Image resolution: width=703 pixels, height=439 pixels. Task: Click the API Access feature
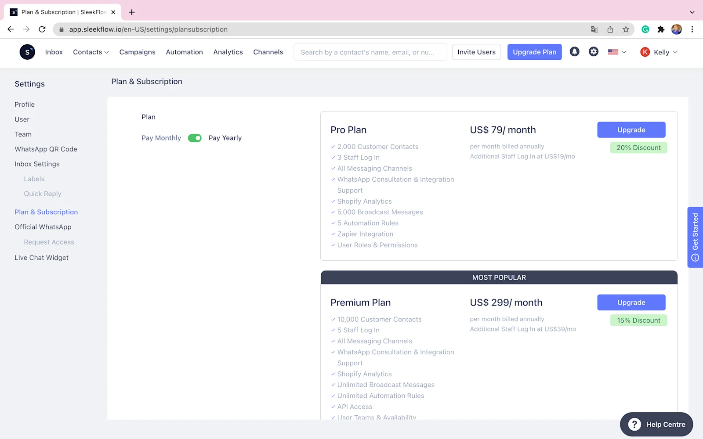pyautogui.click(x=355, y=407)
